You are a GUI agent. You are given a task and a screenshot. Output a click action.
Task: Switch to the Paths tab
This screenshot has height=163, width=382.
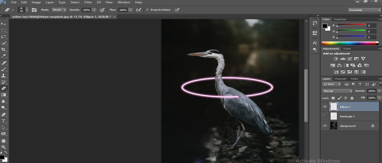click(x=355, y=79)
